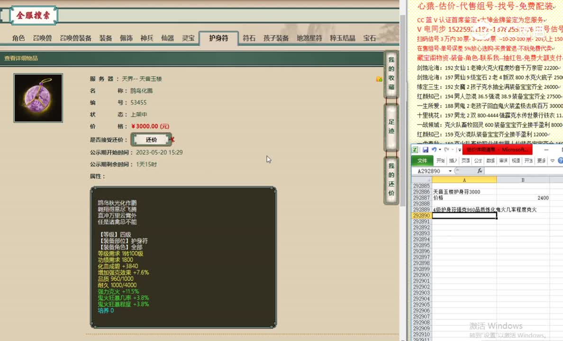Click the Excel undo arrow icon
The width and height of the screenshot is (563, 341).
(434, 150)
